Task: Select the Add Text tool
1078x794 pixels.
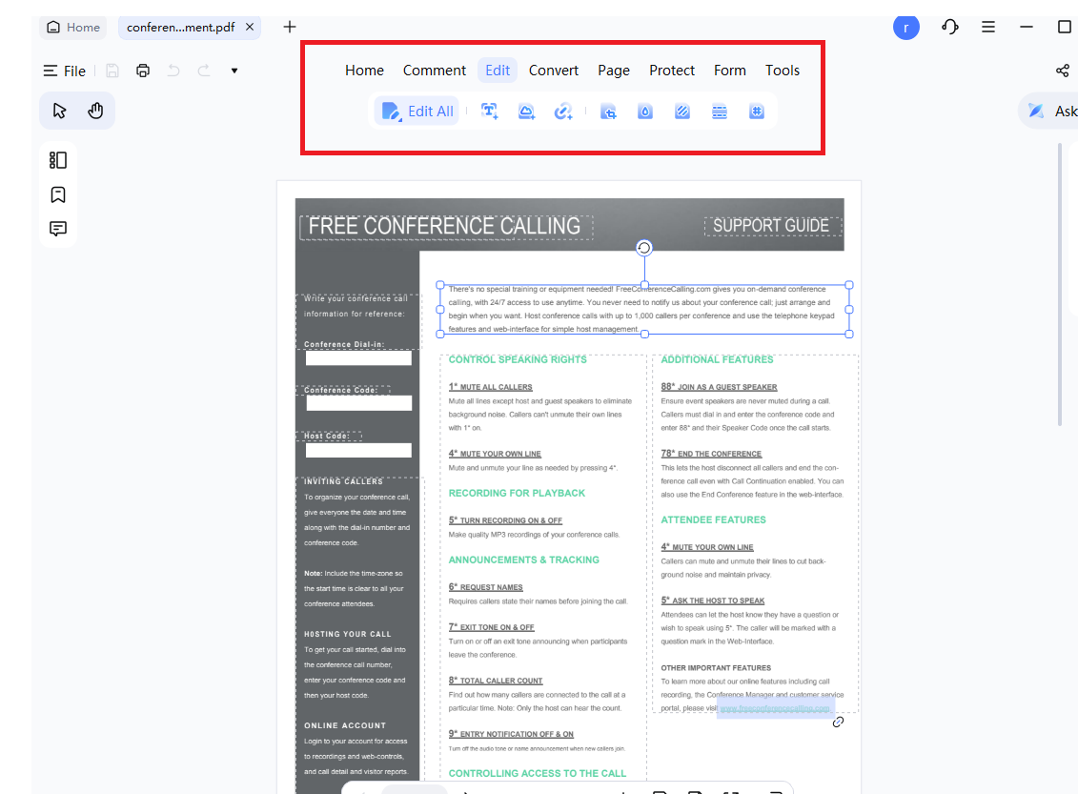Action: point(490,112)
